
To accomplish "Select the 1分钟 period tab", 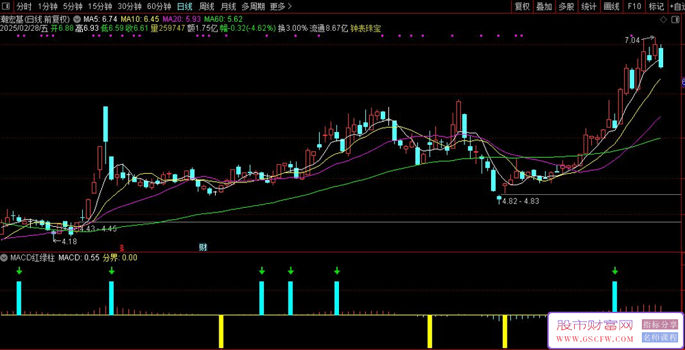I will (47, 7).
